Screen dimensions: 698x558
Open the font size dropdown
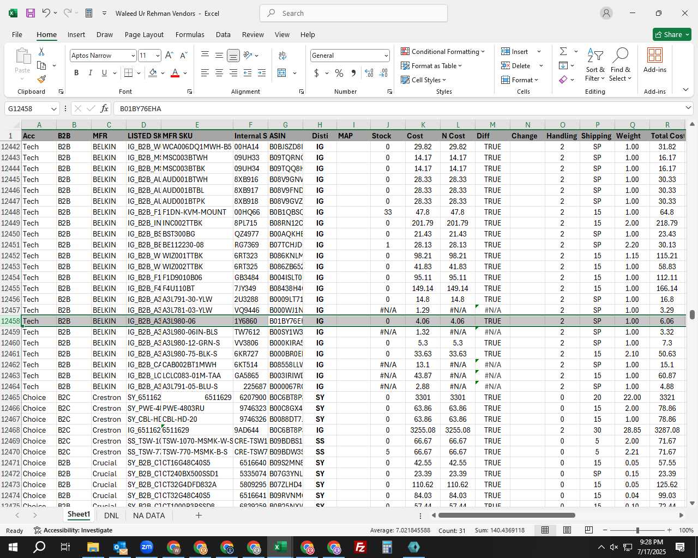coord(158,56)
